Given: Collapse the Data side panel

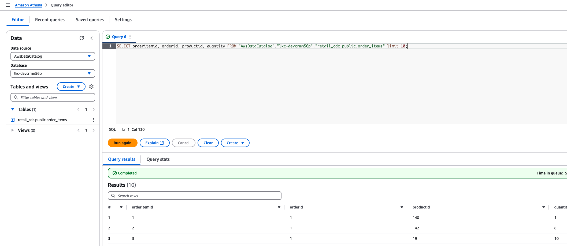Looking at the screenshot, I should (x=91, y=38).
